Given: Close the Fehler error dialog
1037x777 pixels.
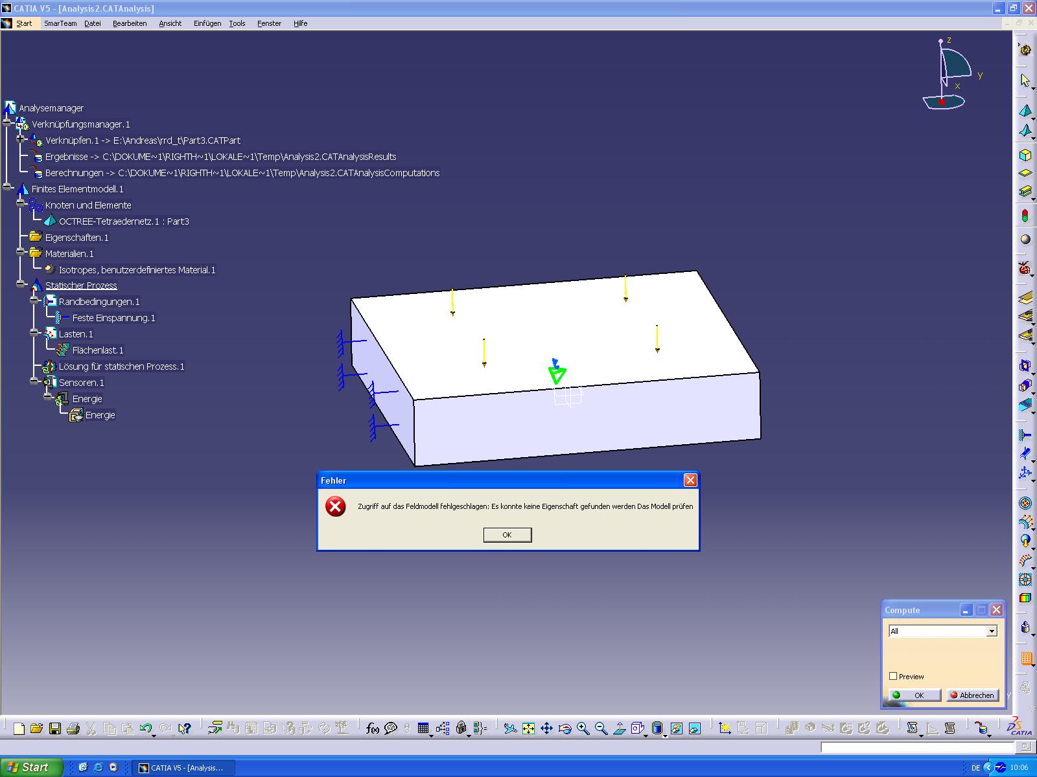Looking at the screenshot, I should 690,480.
